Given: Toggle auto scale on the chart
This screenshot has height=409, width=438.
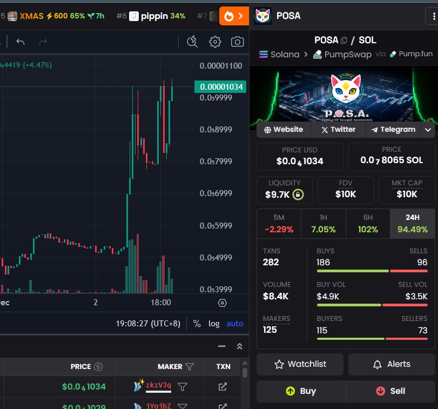Looking at the screenshot, I should 234,324.
